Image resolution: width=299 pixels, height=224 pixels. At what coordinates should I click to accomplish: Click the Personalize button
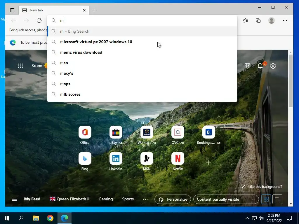coord(173,199)
